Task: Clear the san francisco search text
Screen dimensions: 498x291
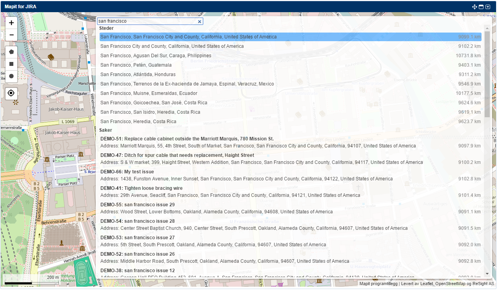Action: coord(199,22)
